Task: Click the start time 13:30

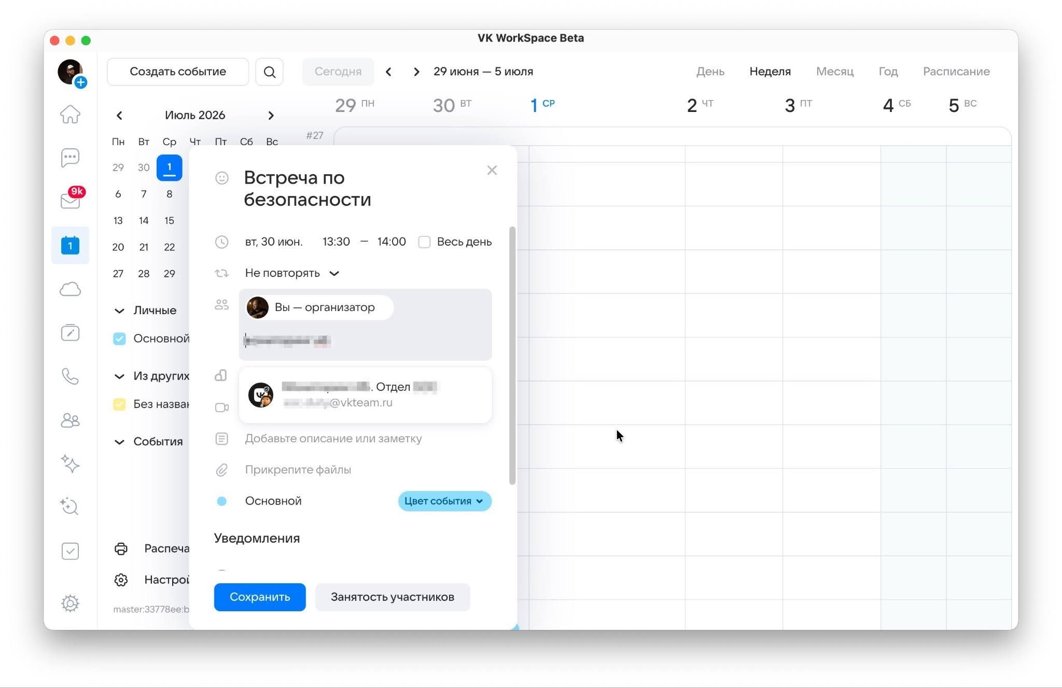Action: [x=336, y=242]
